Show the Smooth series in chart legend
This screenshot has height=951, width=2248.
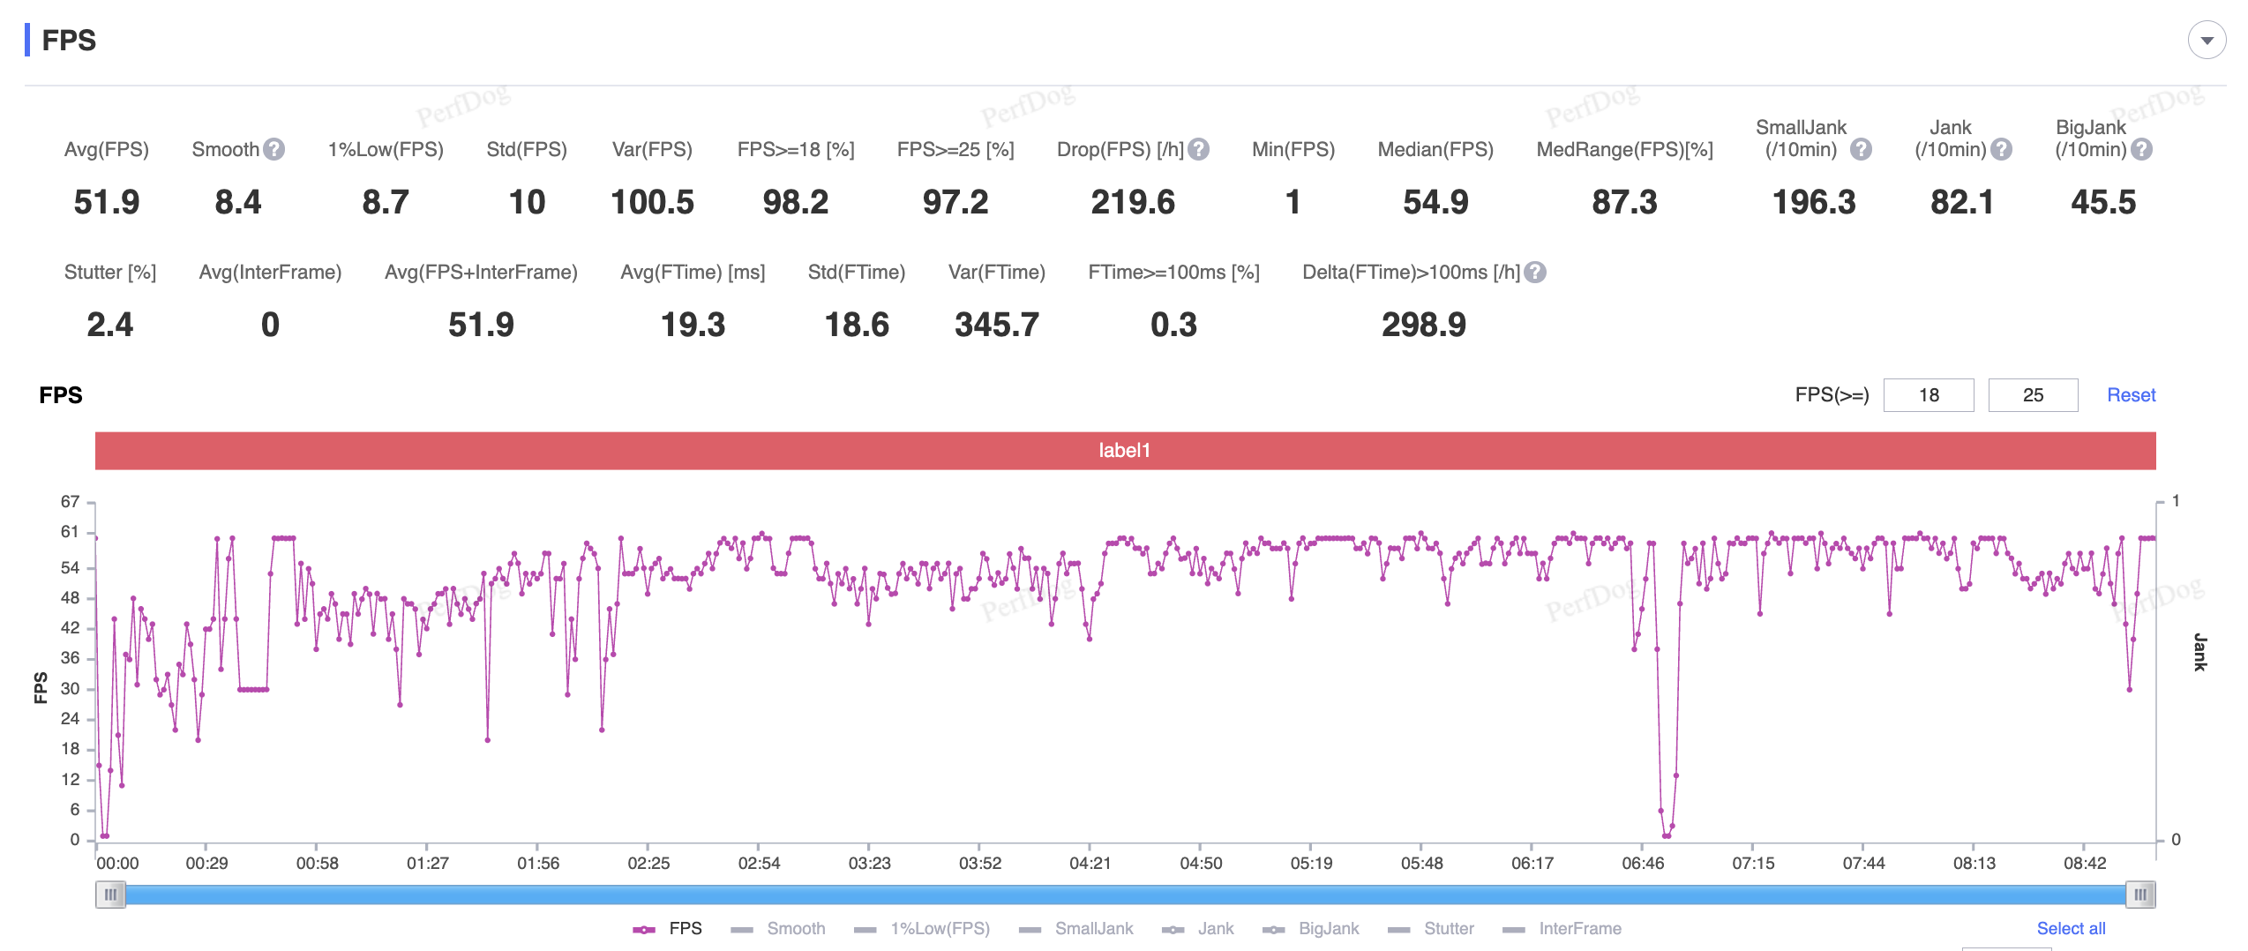pyautogui.click(x=778, y=928)
